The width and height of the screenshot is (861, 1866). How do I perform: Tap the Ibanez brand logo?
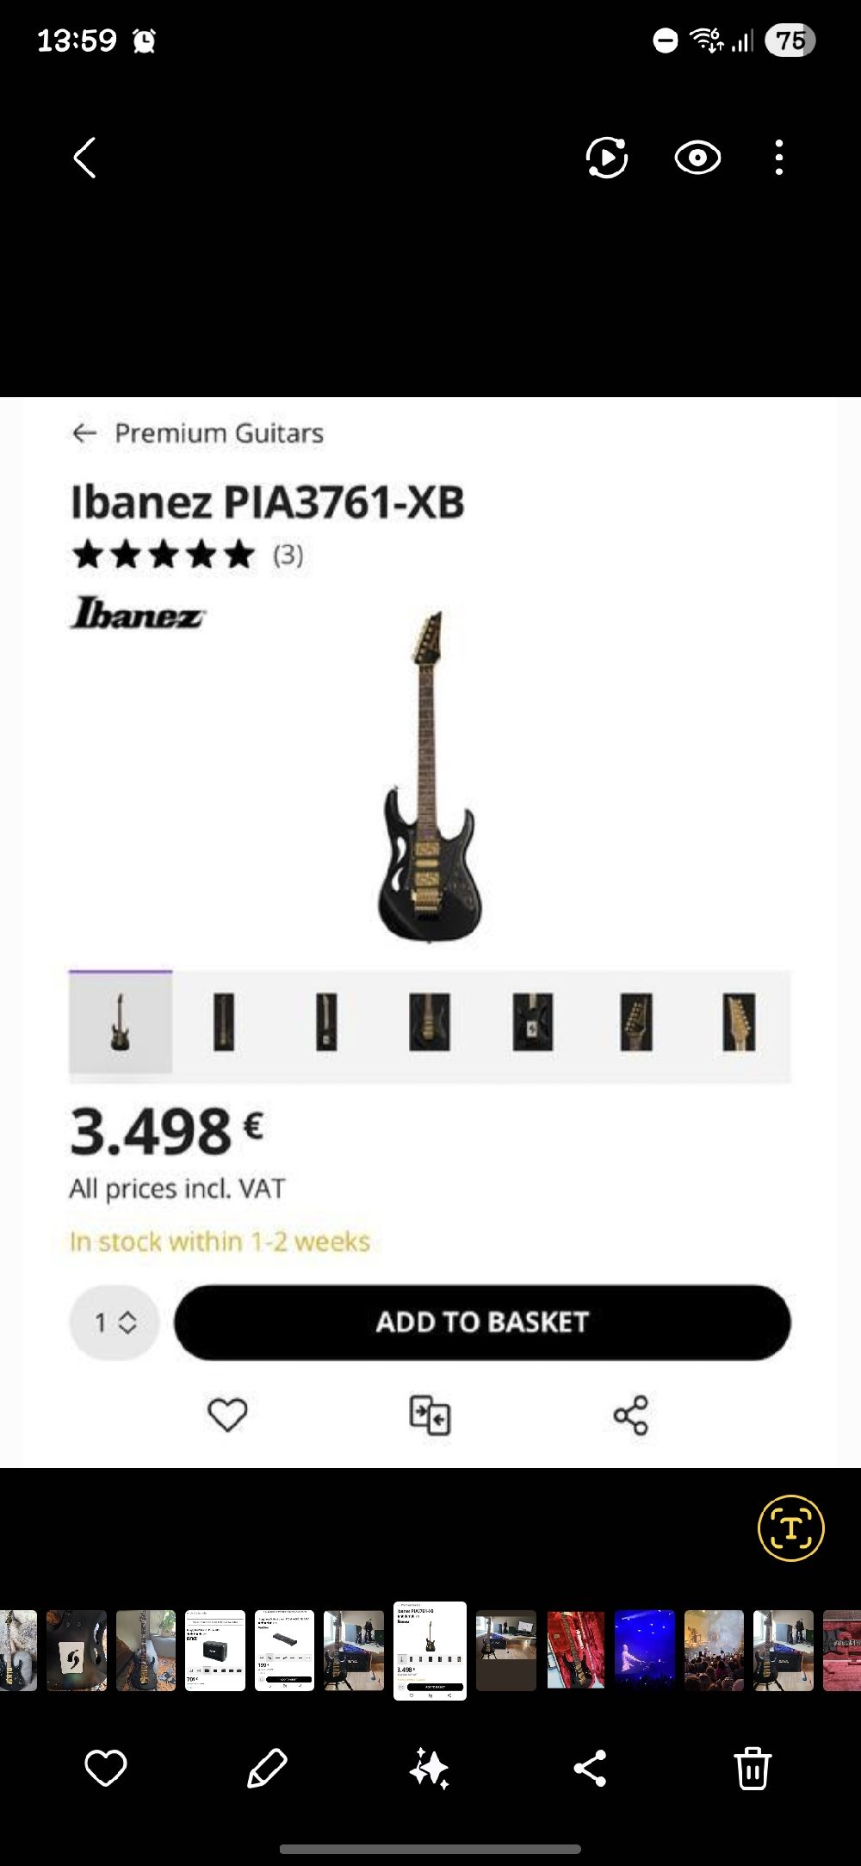138,613
